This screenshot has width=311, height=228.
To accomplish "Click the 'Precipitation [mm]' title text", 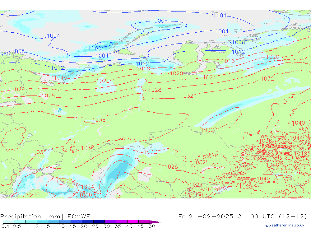I will (x=32, y=216).
